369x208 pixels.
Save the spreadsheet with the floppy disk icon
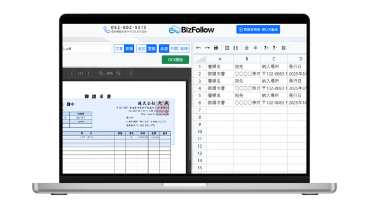tap(216, 48)
